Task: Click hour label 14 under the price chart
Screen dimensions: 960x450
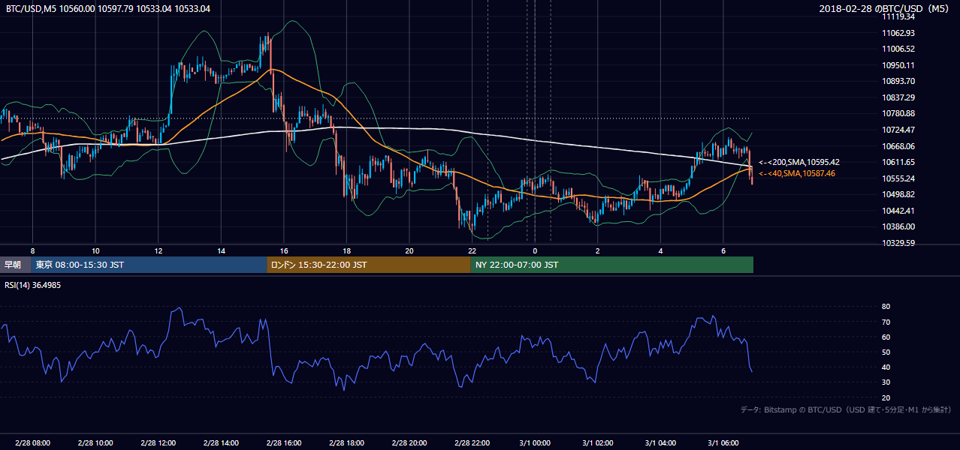Action: click(221, 250)
